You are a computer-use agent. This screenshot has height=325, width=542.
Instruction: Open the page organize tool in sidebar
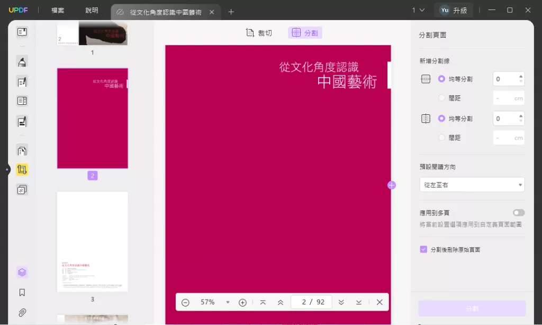(22, 151)
